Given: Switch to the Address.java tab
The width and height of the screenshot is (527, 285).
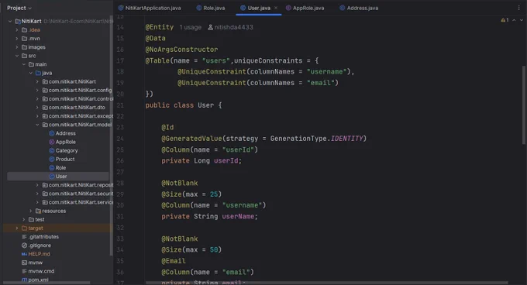Looking at the screenshot, I should click(x=359, y=8).
